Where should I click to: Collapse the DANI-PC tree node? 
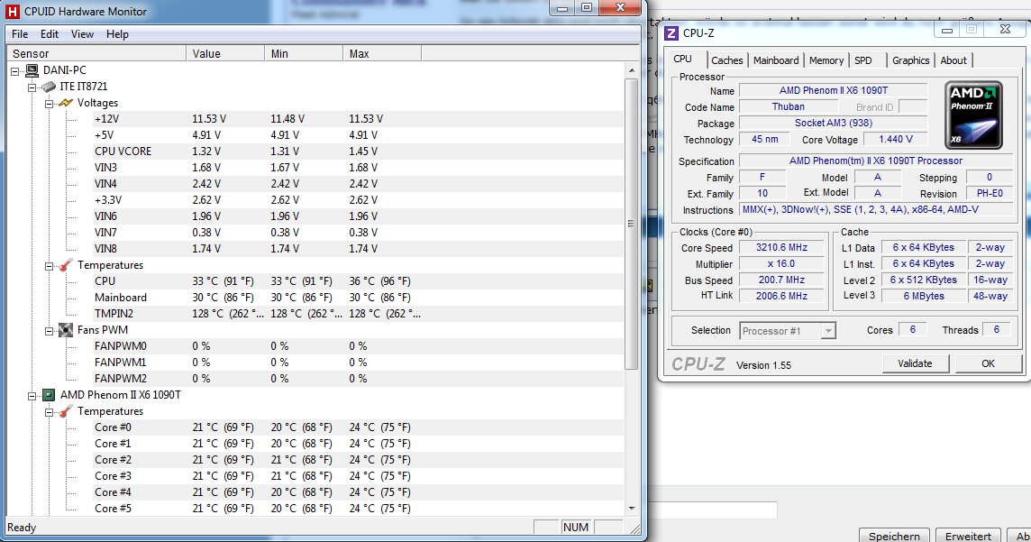[x=15, y=70]
